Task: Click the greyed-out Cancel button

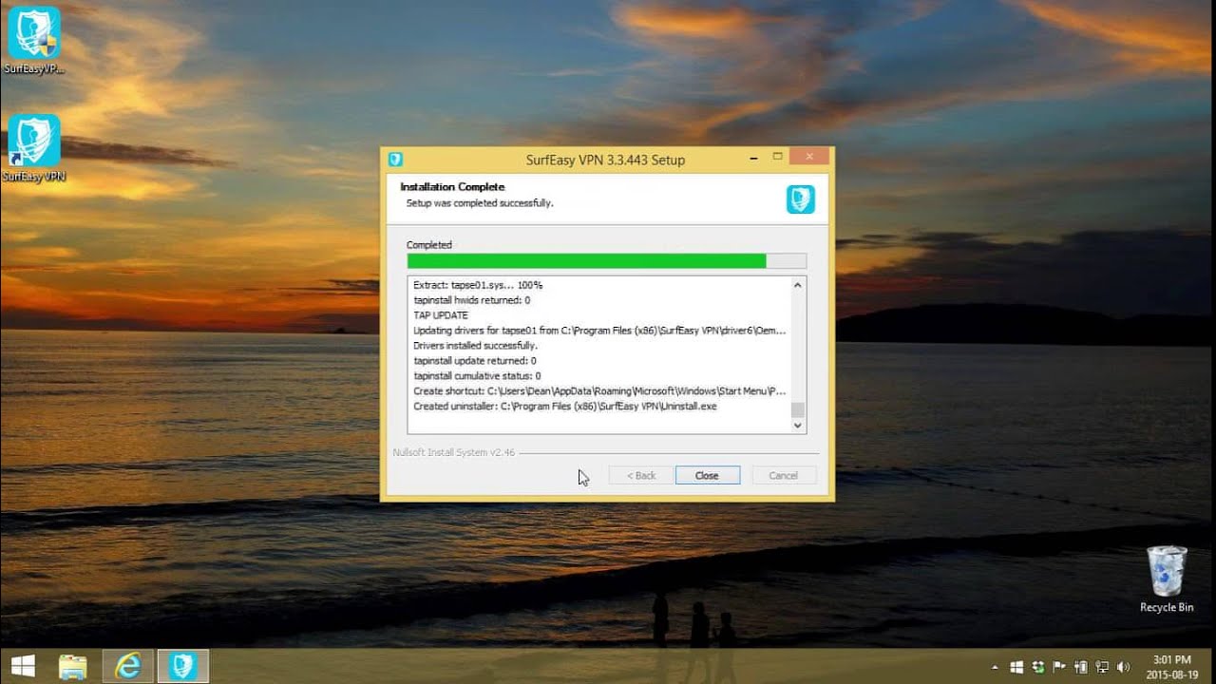Action: coord(783,475)
